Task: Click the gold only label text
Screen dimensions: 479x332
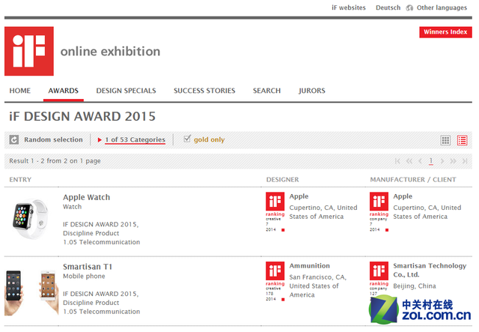Action: (x=210, y=140)
